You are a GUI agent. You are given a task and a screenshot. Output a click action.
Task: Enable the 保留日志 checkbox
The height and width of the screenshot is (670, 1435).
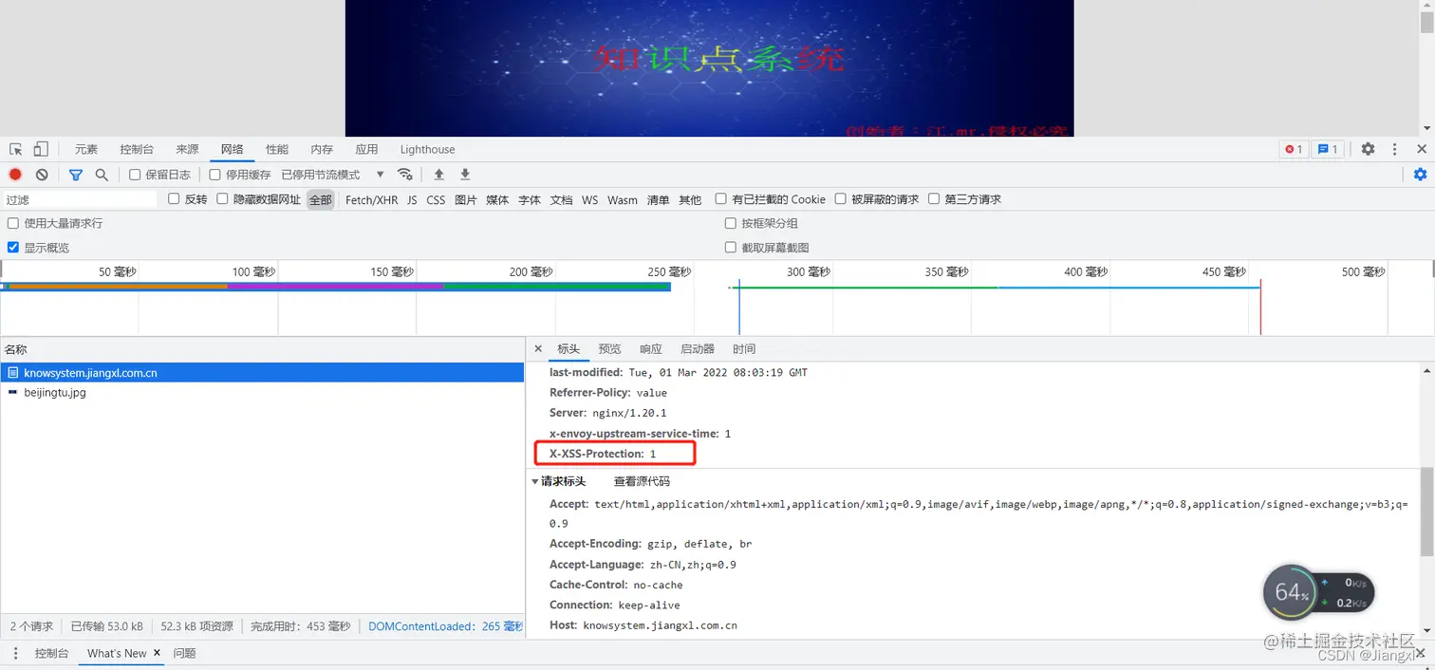tap(135, 175)
